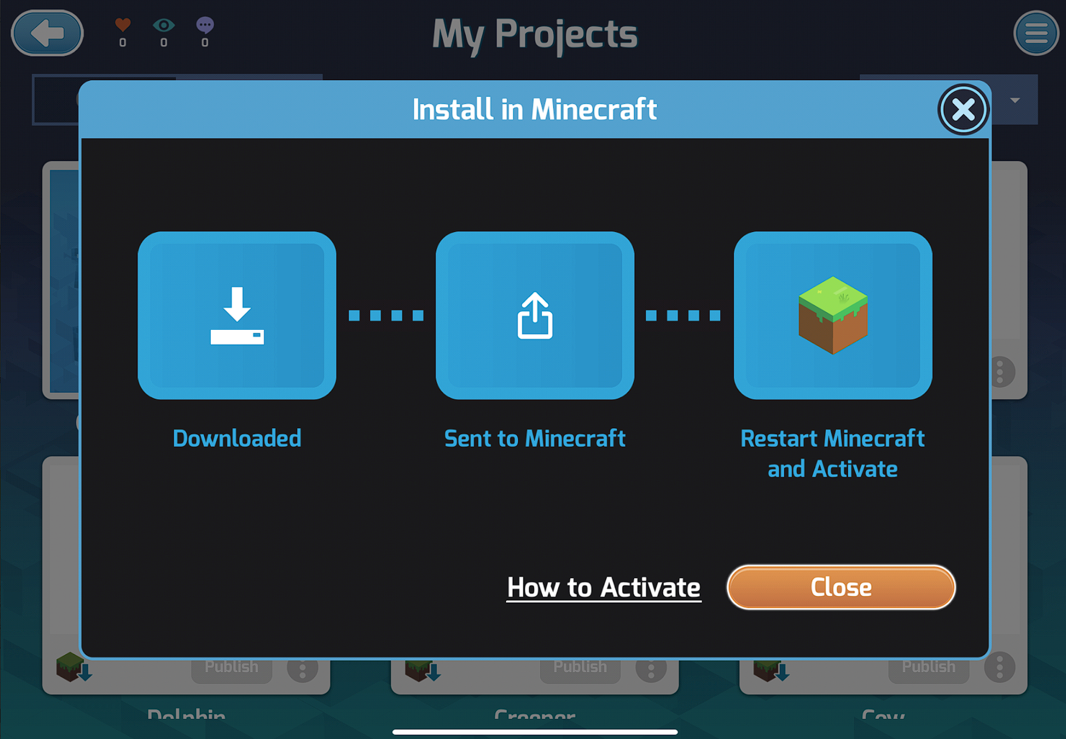This screenshot has width=1066, height=739.
Task: Expand the dropdown arrow behind the dialog
Action: 1015,100
